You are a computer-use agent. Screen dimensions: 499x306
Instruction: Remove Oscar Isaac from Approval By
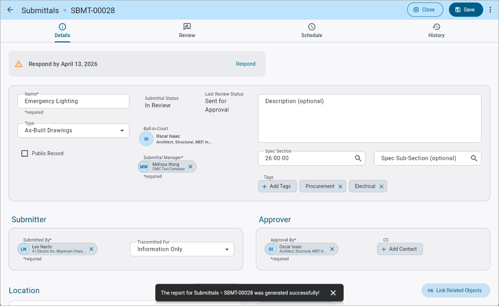pos(332,249)
